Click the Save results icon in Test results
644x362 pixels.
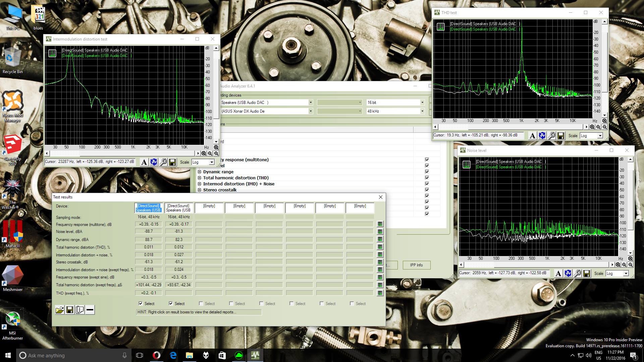pos(69,309)
